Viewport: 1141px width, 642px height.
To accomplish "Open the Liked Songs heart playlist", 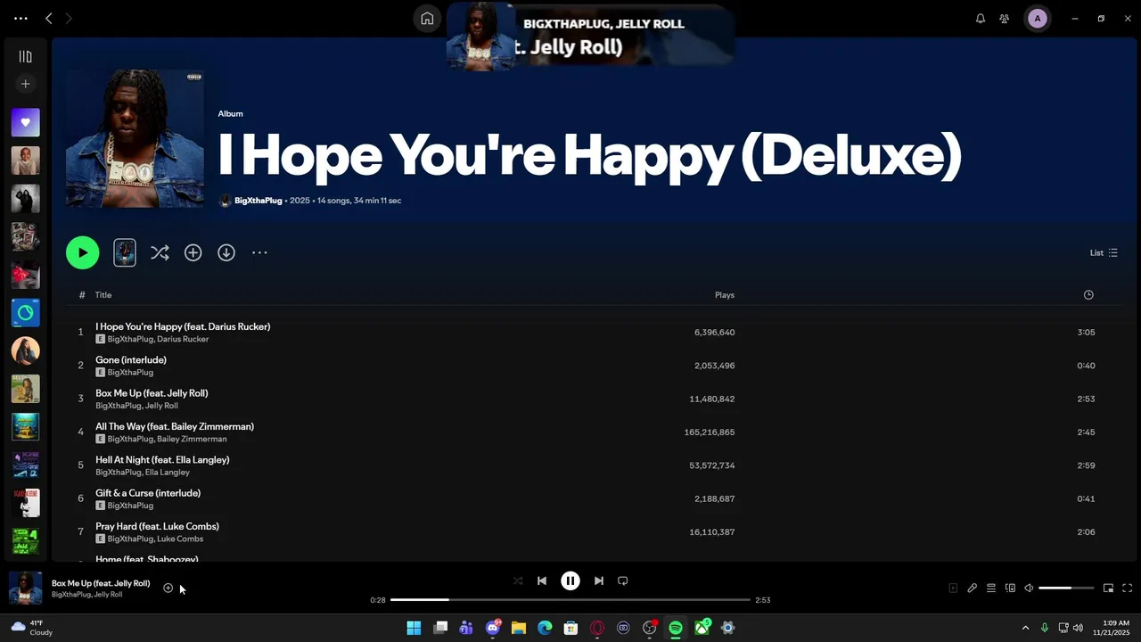I will pyautogui.click(x=25, y=122).
